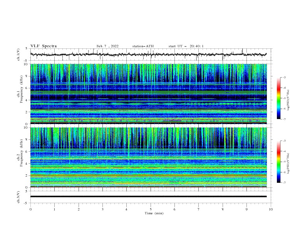
Task: Click the ch.2 spectrogram color scale bar
Action: click(278, 162)
